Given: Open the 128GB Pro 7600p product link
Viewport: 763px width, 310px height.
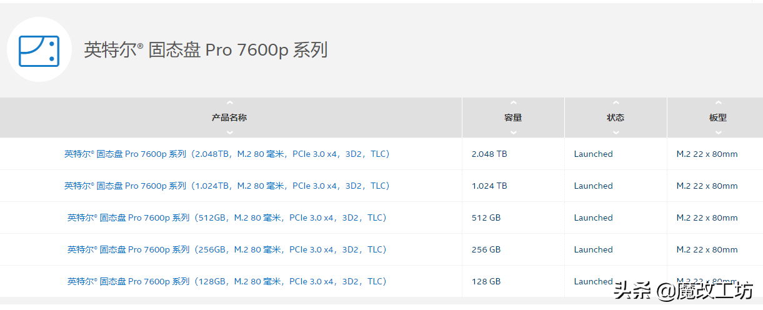Looking at the screenshot, I should (227, 281).
